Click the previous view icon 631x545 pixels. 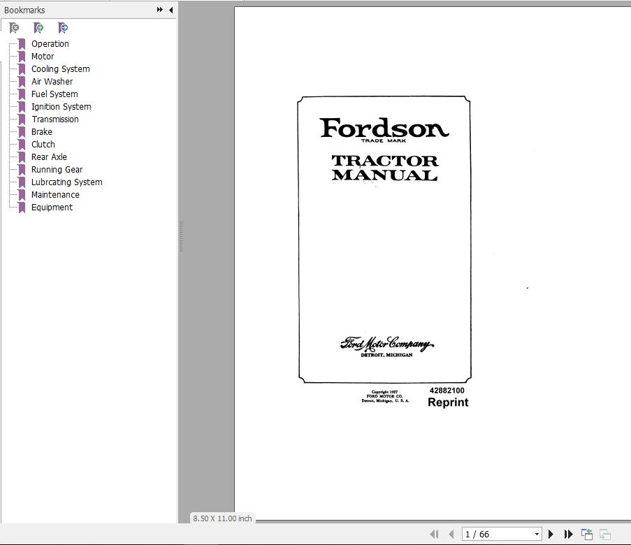point(586,533)
